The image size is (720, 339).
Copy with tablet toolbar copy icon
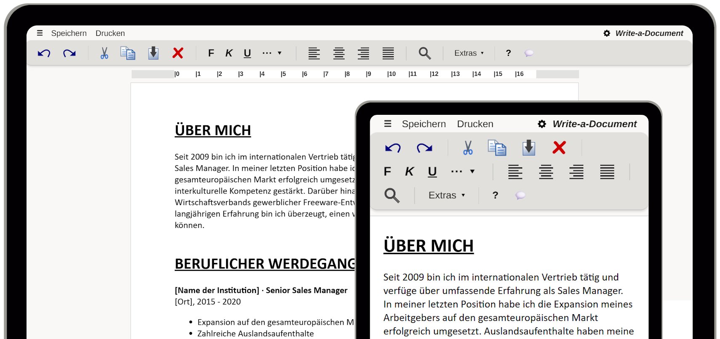pyautogui.click(x=497, y=148)
